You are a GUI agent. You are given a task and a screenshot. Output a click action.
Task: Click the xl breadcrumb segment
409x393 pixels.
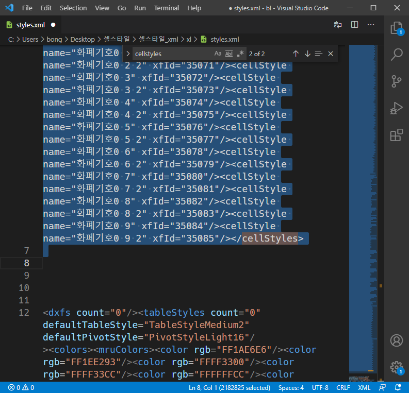(x=189, y=39)
